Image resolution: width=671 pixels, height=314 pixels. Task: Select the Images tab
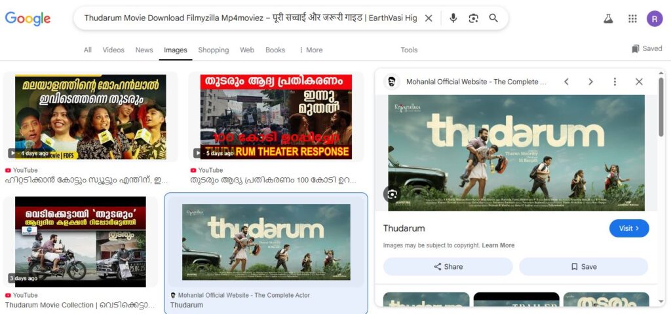tap(176, 50)
